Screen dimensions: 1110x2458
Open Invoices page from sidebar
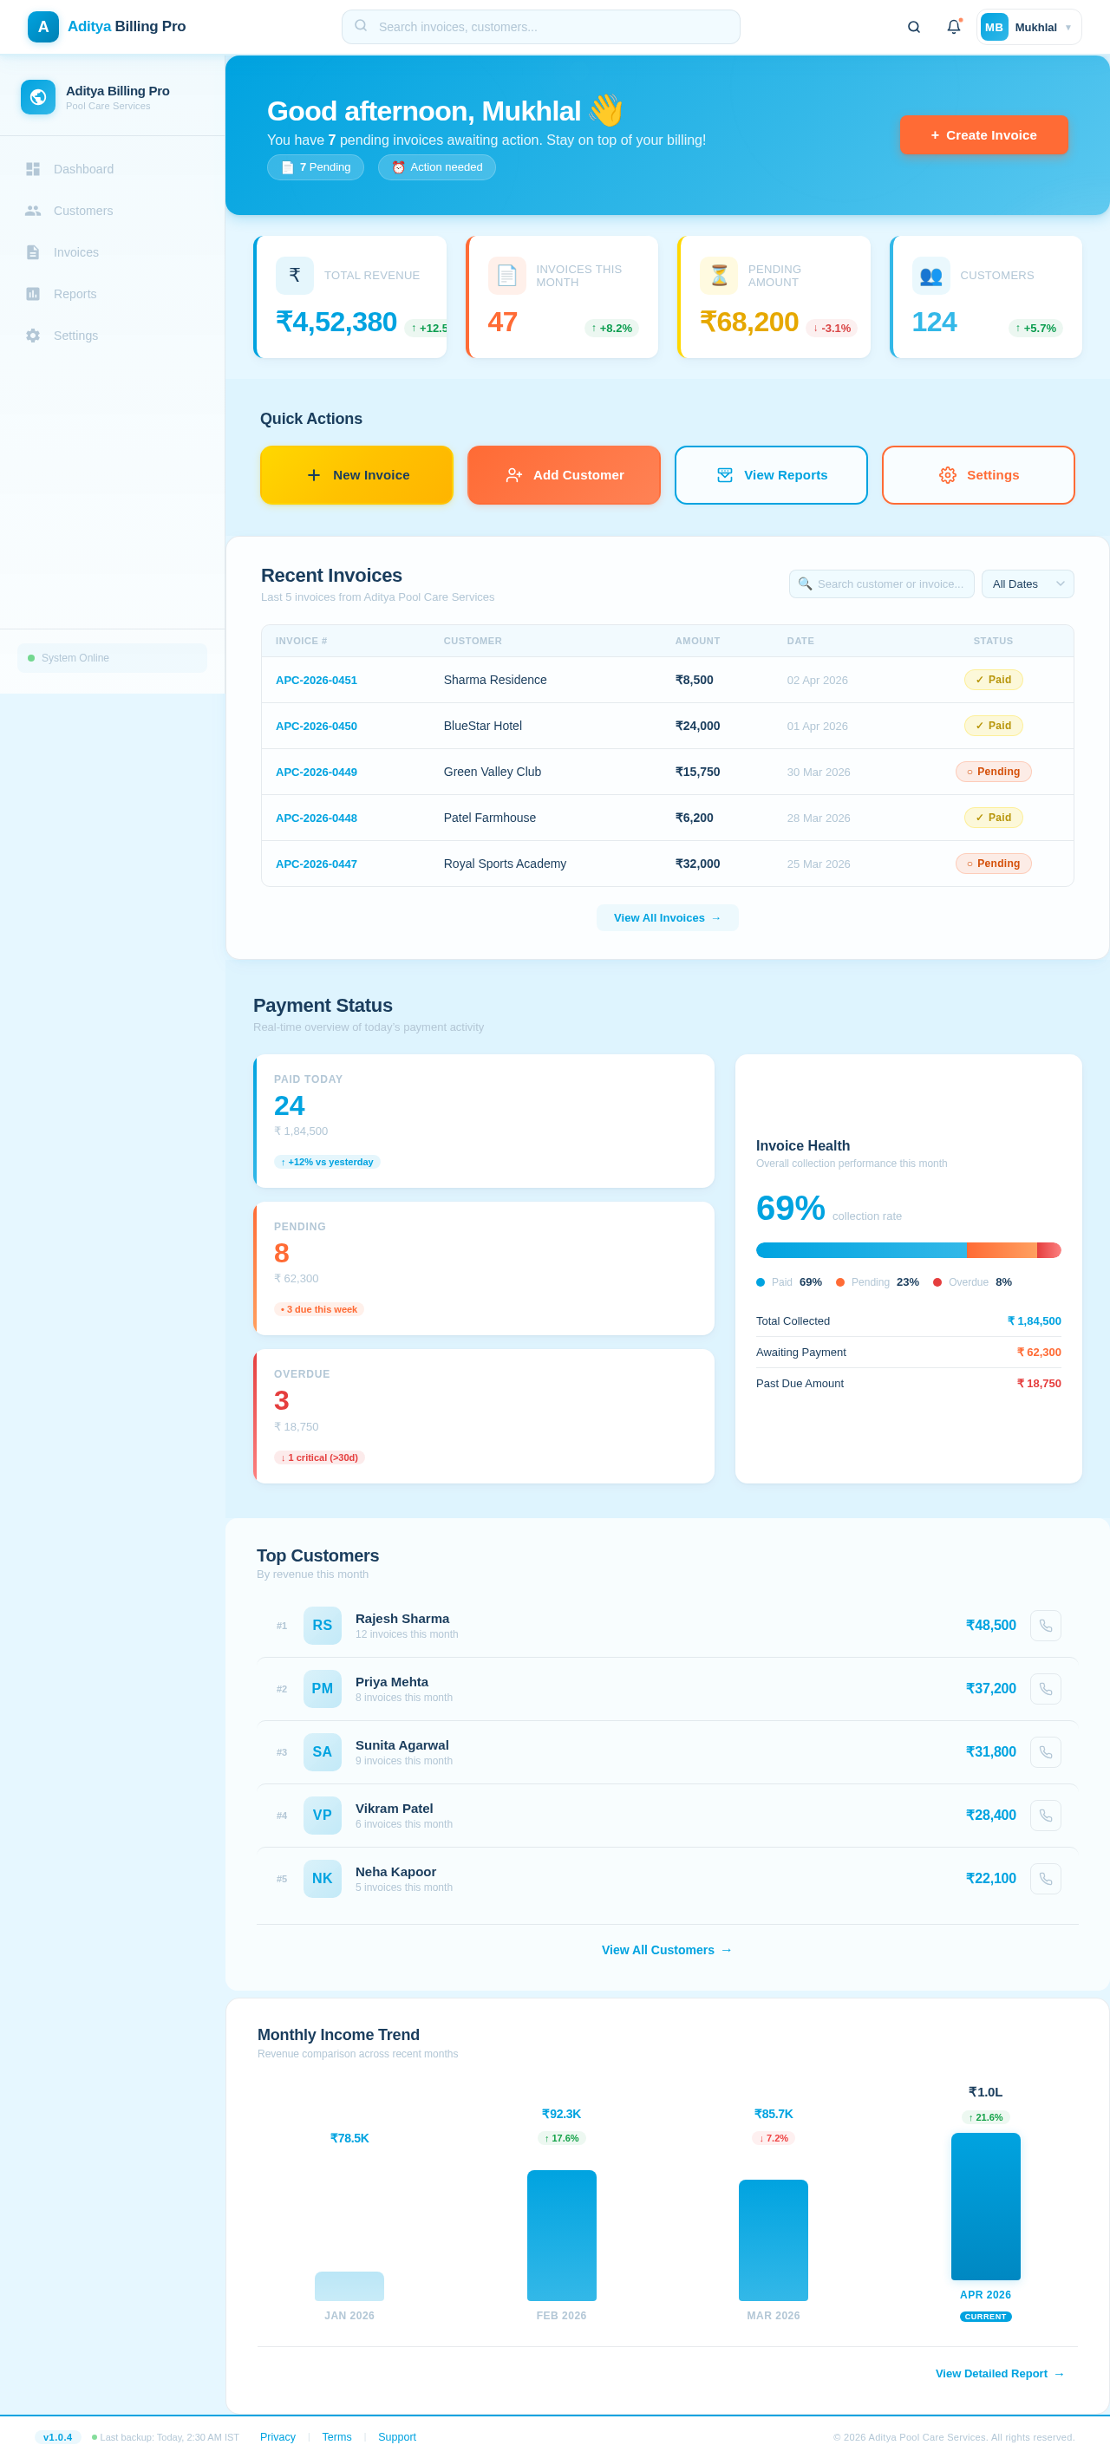click(x=112, y=253)
